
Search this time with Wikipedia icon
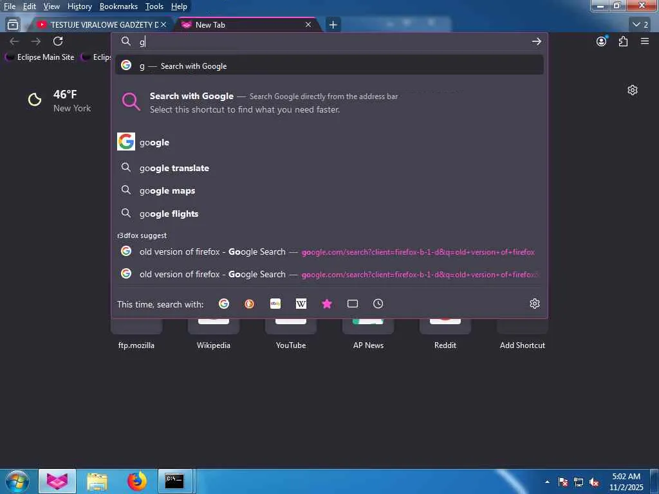[301, 304]
